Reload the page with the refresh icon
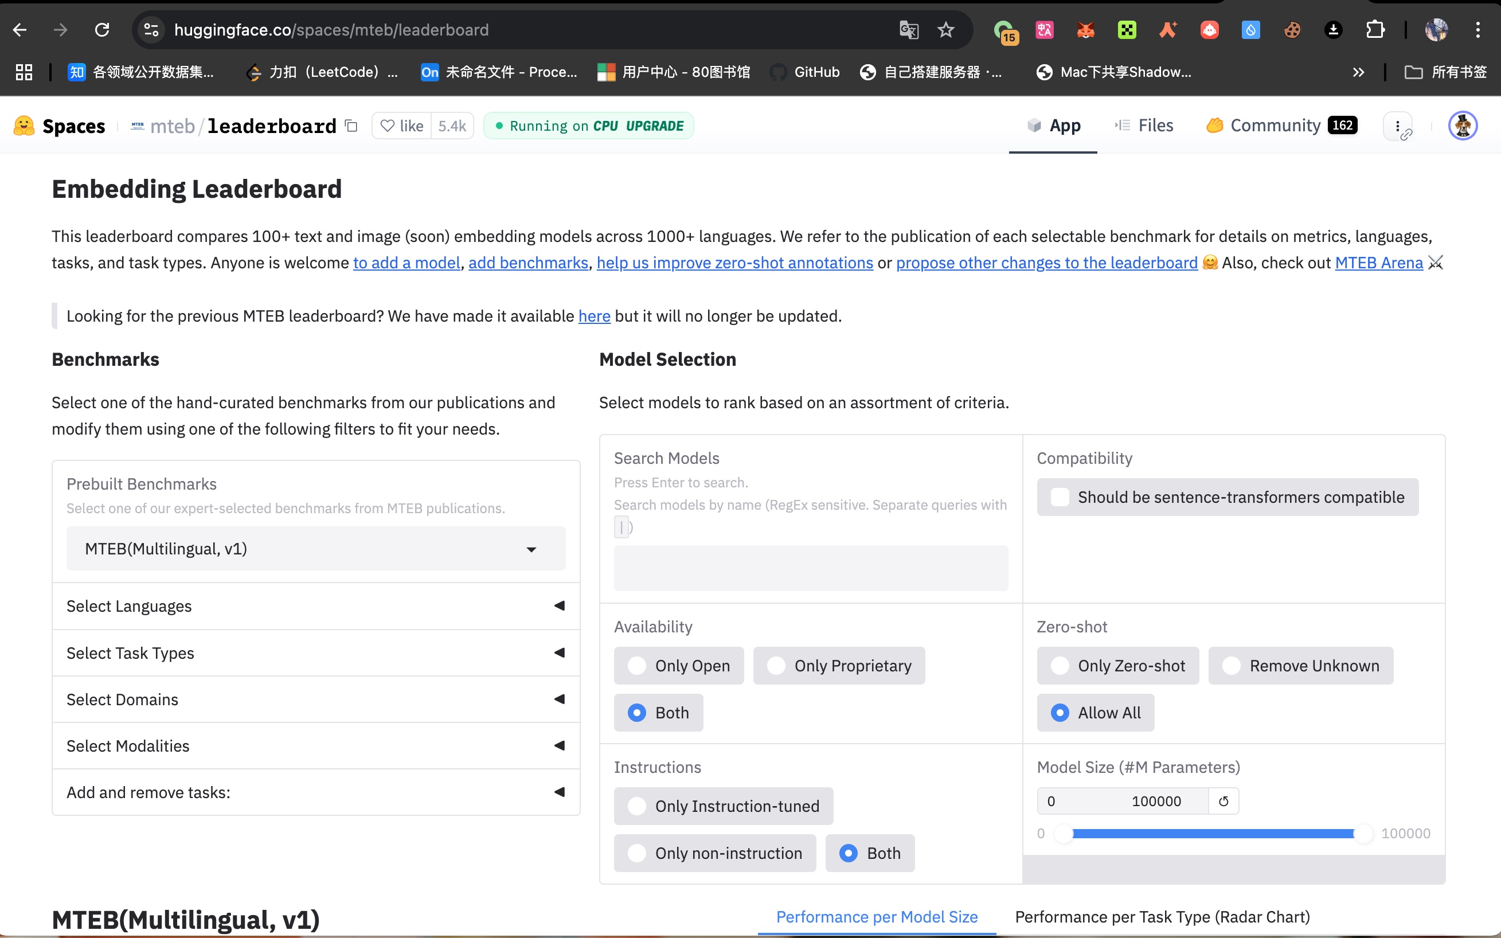This screenshot has width=1501, height=938. [x=101, y=30]
